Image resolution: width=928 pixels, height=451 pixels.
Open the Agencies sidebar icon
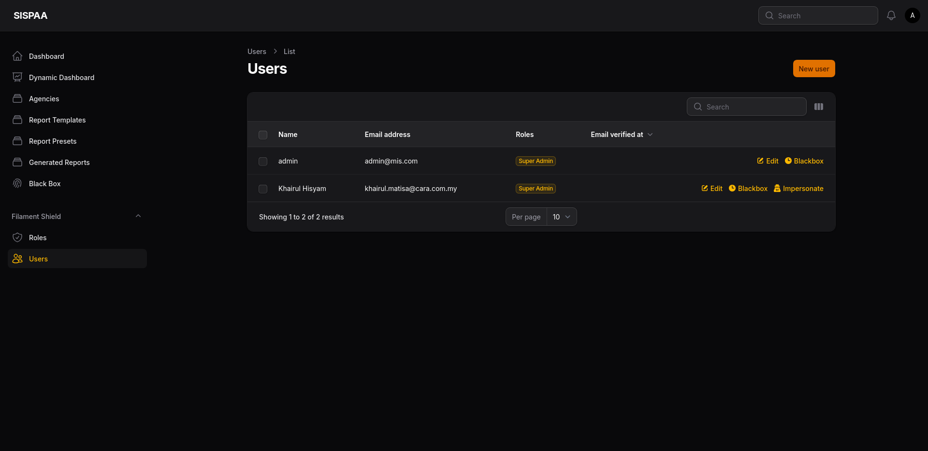click(17, 98)
